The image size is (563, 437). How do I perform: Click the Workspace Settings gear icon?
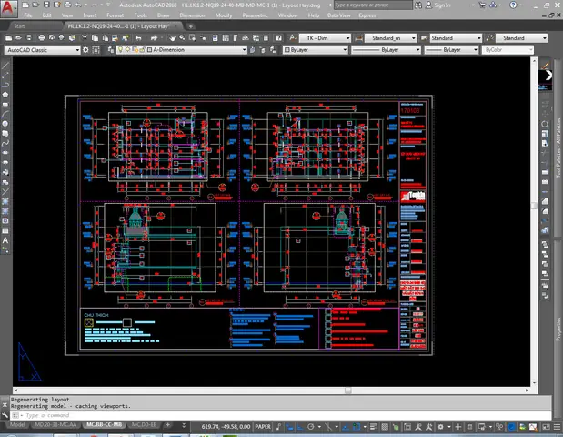click(85, 50)
